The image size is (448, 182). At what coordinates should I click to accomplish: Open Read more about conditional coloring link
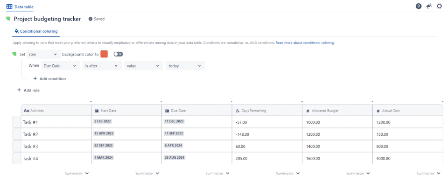point(305,42)
